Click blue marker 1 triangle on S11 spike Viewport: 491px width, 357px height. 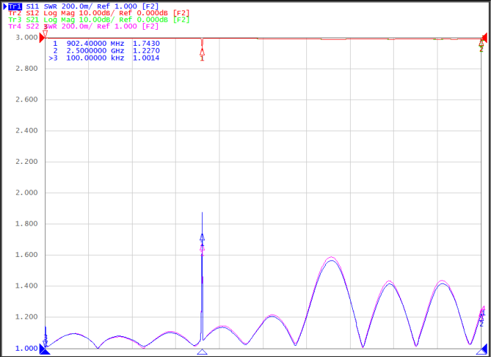(202, 237)
